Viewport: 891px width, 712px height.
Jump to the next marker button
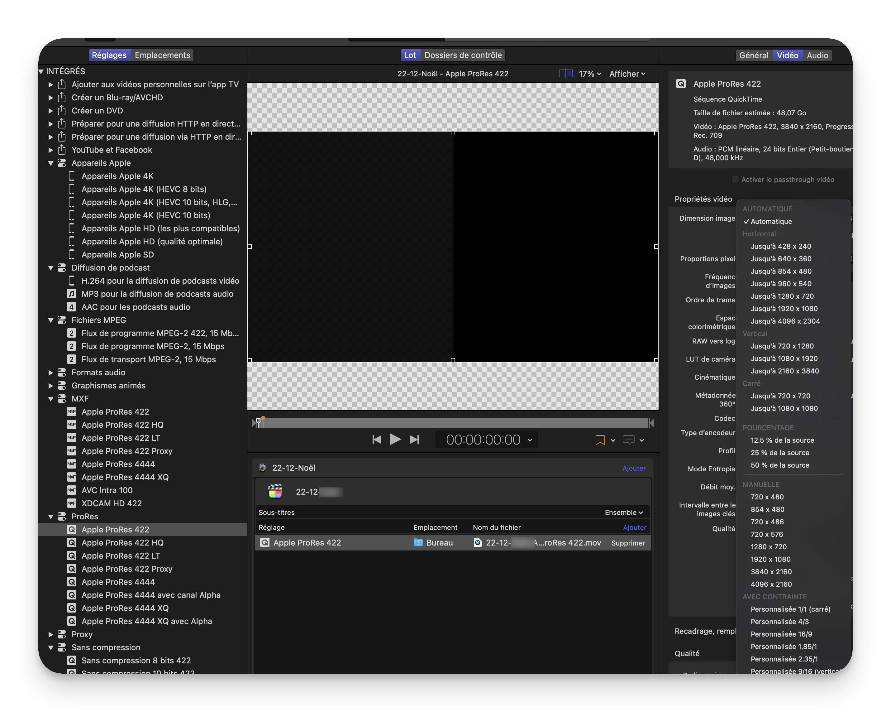pos(414,440)
